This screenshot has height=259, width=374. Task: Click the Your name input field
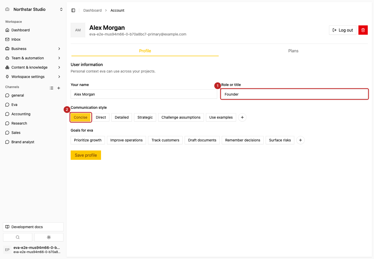click(x=144, y=94)
